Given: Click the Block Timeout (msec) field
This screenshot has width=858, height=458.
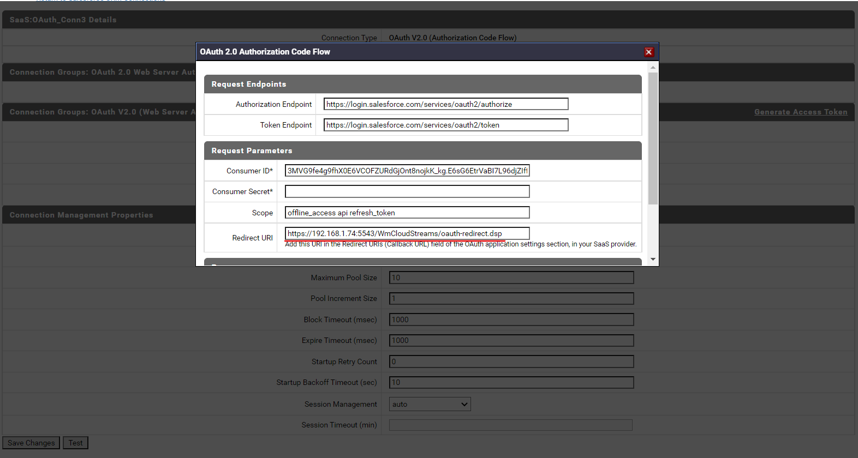Looking at the screenshot, I should pyautogui.click(x=511, y=320).
